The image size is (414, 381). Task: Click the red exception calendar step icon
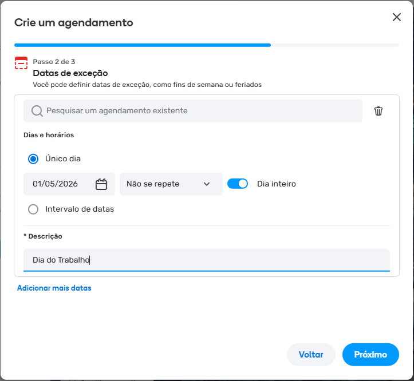coord(21,64)
